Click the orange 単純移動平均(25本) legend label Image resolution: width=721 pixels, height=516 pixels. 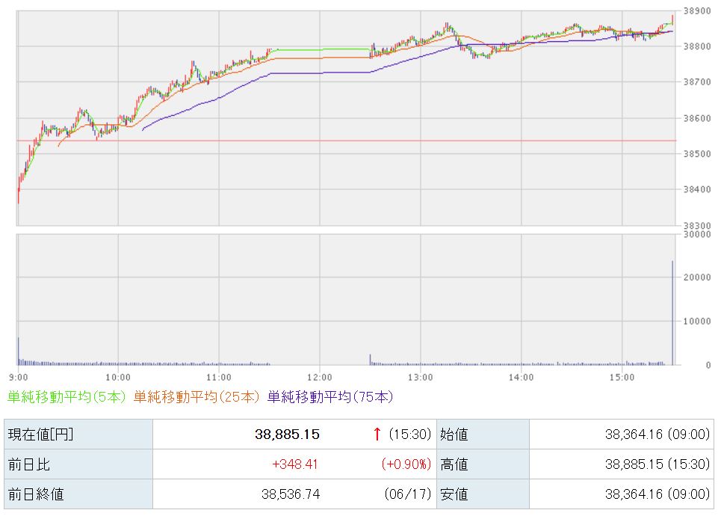(x=197, y=397)
